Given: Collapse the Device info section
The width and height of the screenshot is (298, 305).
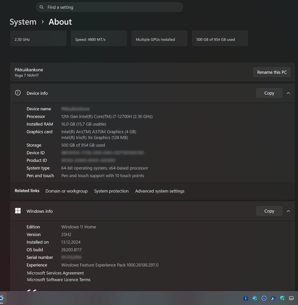Looking at the screenshot, I should click(288, 93).
